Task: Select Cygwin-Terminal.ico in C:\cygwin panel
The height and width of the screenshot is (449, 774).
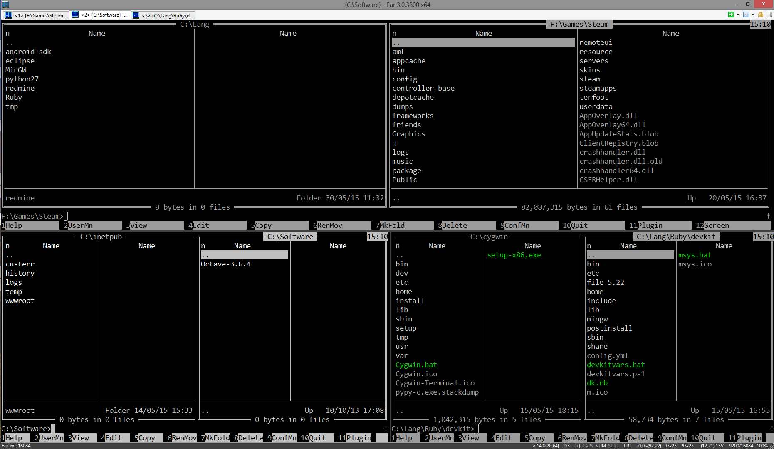Action: [x=435, y=383]
